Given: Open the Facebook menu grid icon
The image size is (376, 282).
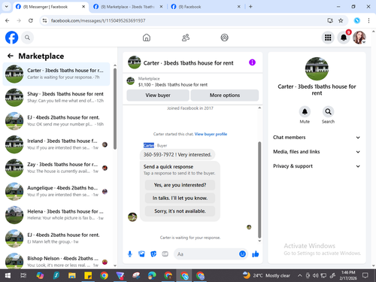Looking at the screenshot, I should click(328, 38).
